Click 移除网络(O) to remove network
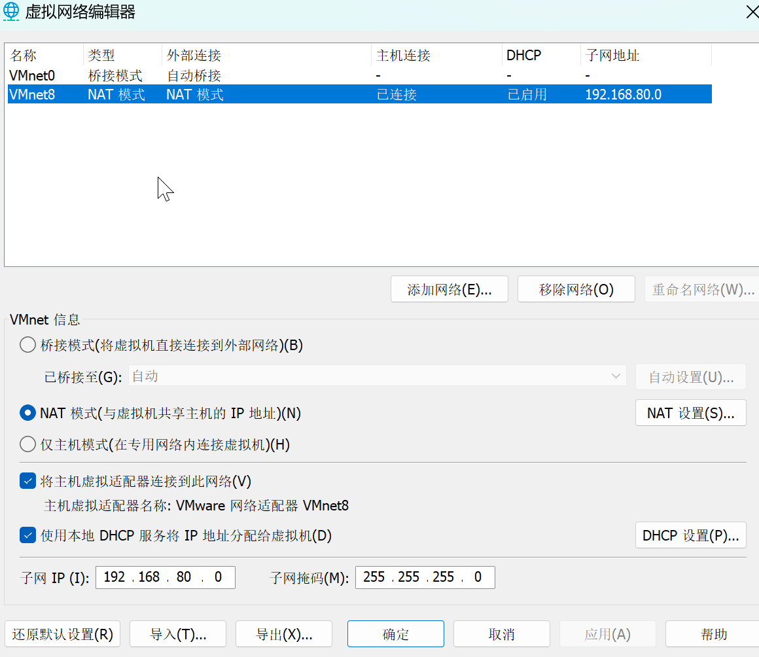Image resolution: width=759 pixels, height=657 pixels. (576, 289)
